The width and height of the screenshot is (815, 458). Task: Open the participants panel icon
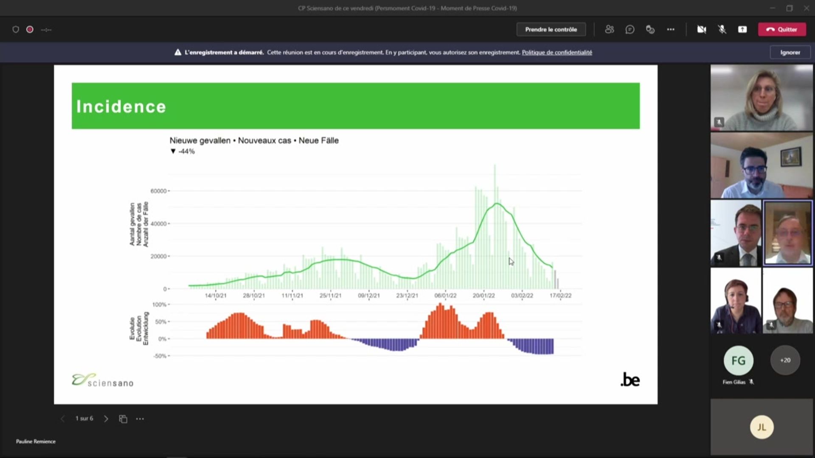pyautogui.click(x=610, y=29)
